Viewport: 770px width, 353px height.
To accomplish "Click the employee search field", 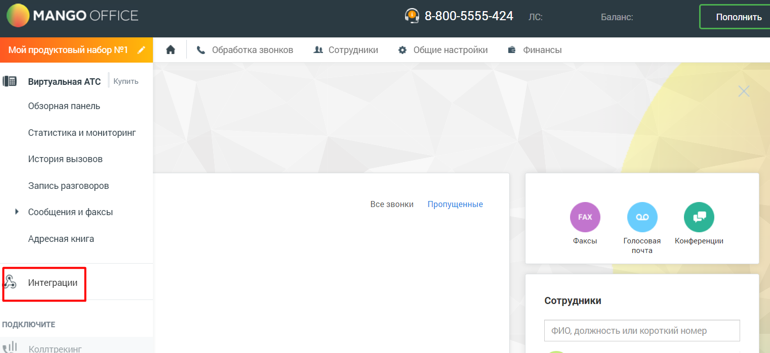I will click(642, 331).
